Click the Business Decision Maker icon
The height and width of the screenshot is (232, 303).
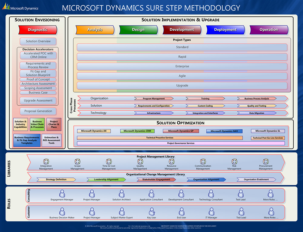click(62, 211)
